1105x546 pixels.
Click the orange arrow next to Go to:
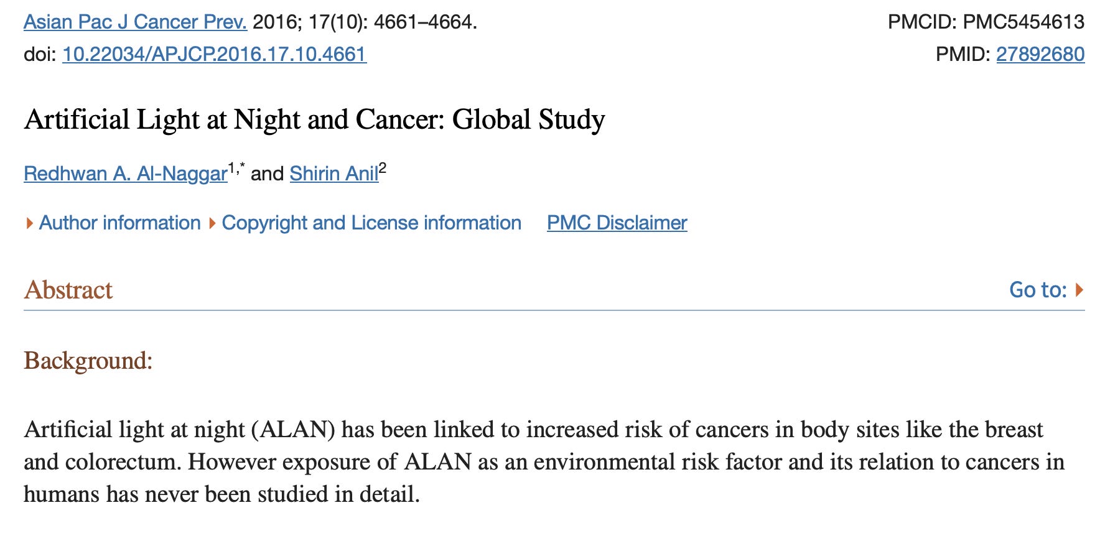[1079, 290]
